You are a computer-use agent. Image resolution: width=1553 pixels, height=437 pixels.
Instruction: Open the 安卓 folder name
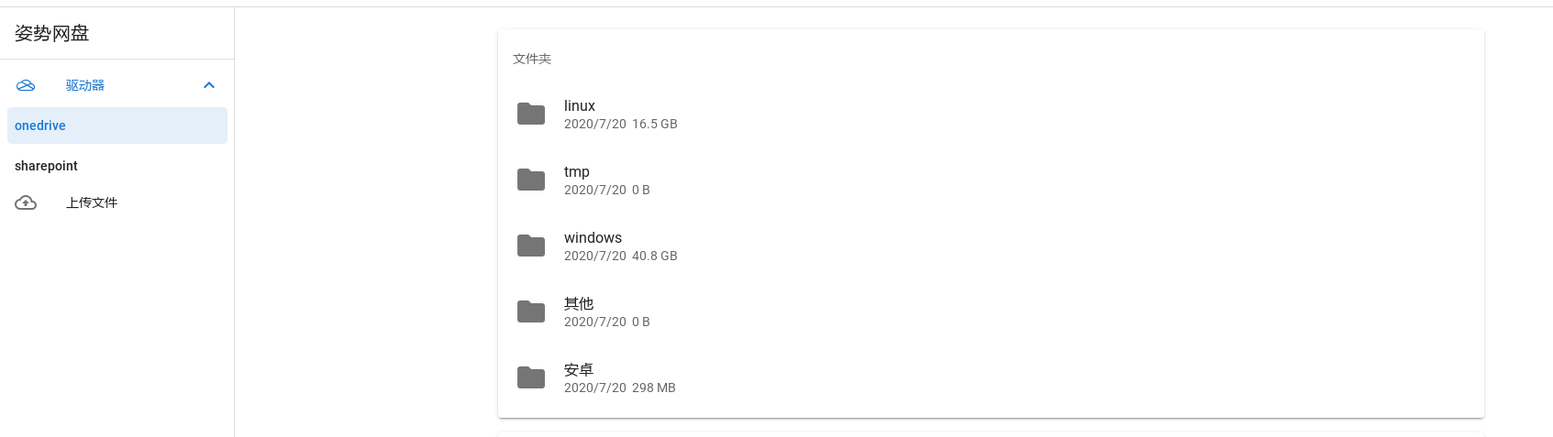click(579, 370)
